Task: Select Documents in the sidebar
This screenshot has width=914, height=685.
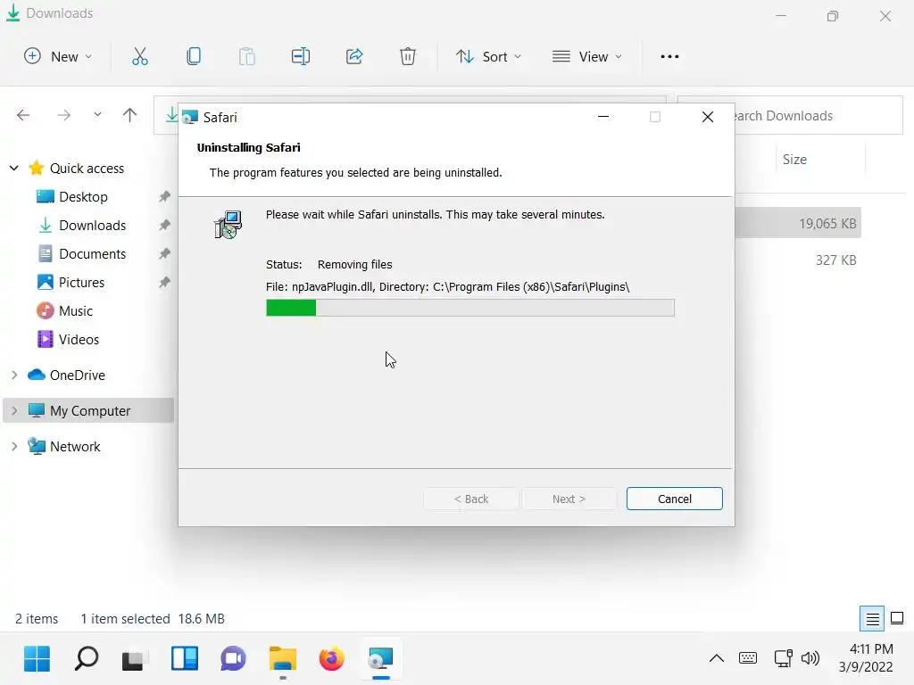Action: [92, 254]
